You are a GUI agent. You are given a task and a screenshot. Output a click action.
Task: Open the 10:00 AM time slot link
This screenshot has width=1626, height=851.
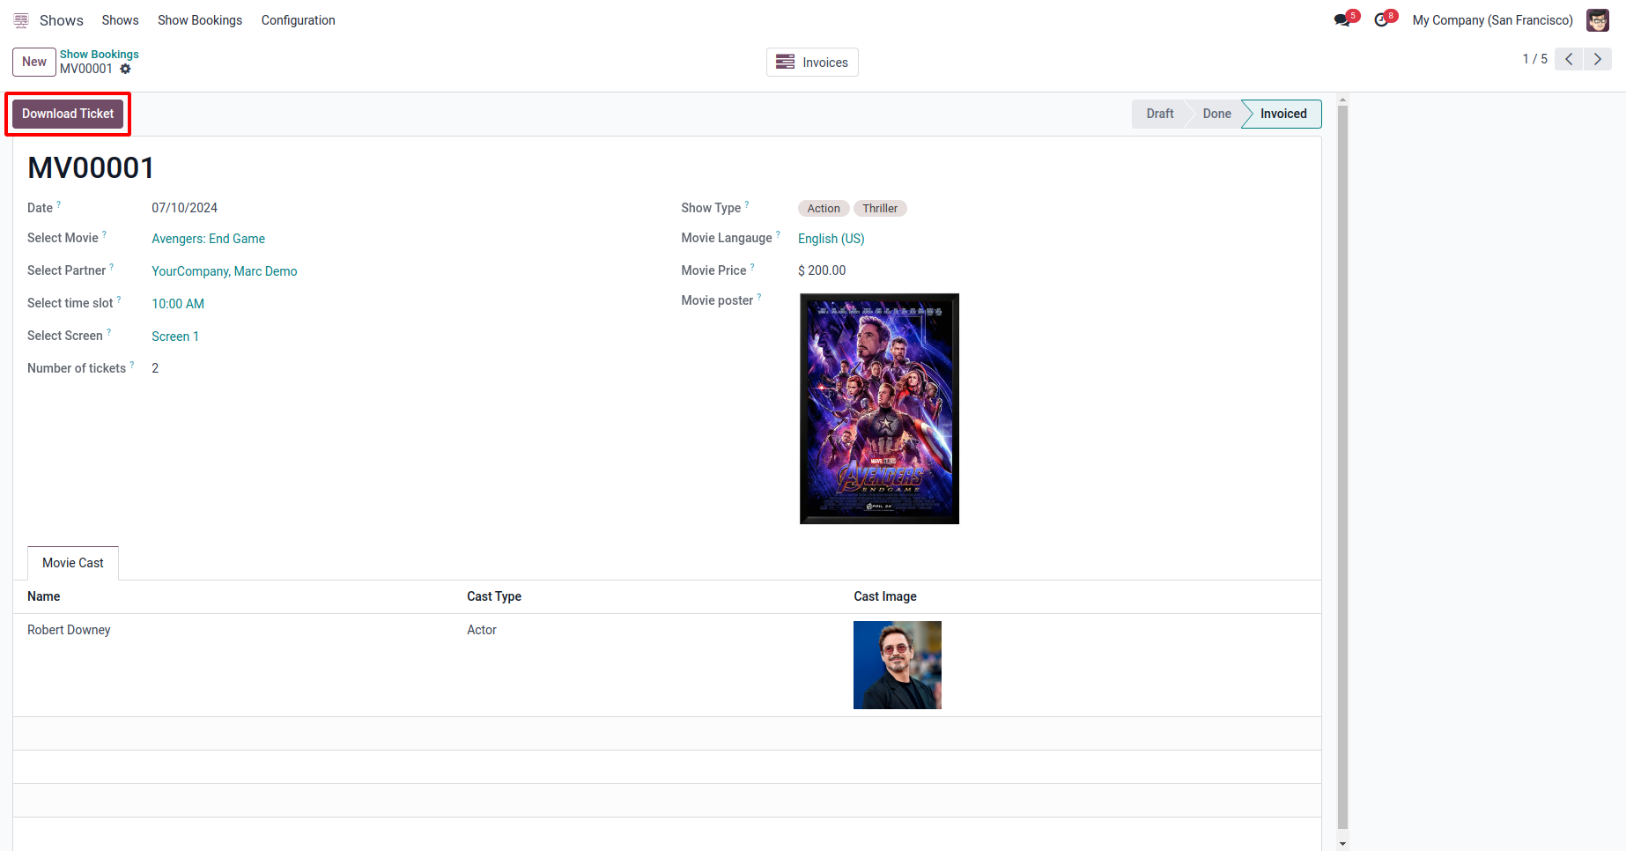tap(178, 304)
